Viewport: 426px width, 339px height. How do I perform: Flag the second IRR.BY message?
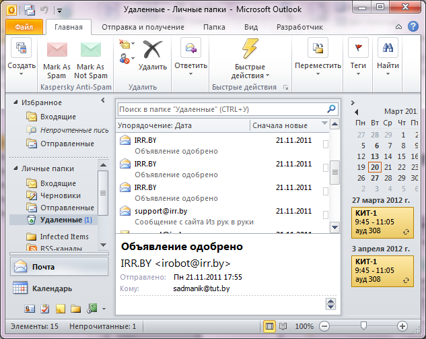325,168
